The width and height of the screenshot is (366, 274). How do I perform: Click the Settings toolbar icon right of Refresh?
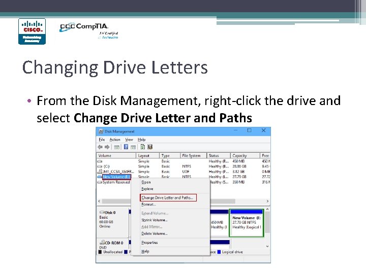pos(150,147)
